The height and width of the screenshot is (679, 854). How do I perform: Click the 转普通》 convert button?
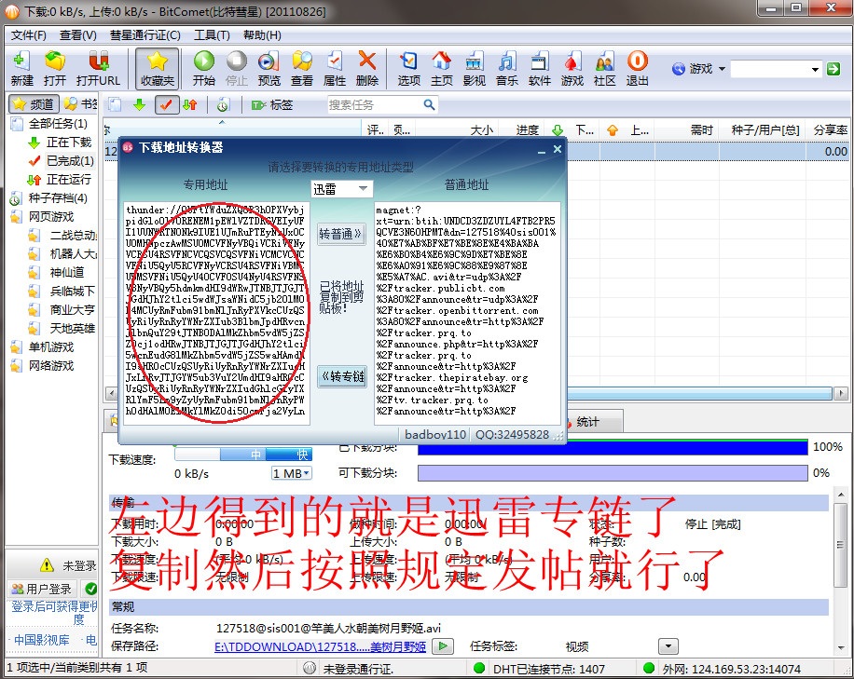pyautogui.click(x=340, y=235)
